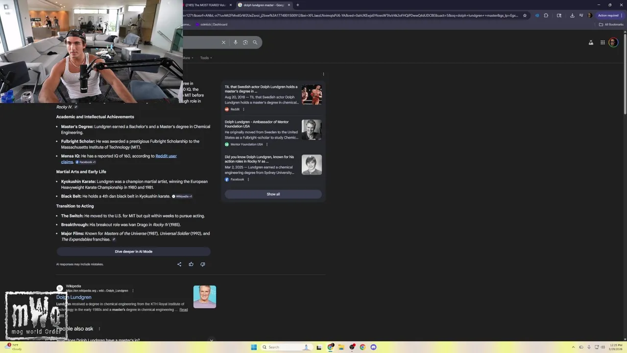
Task: Click the browser address bar URL
Action: (350, 15)
